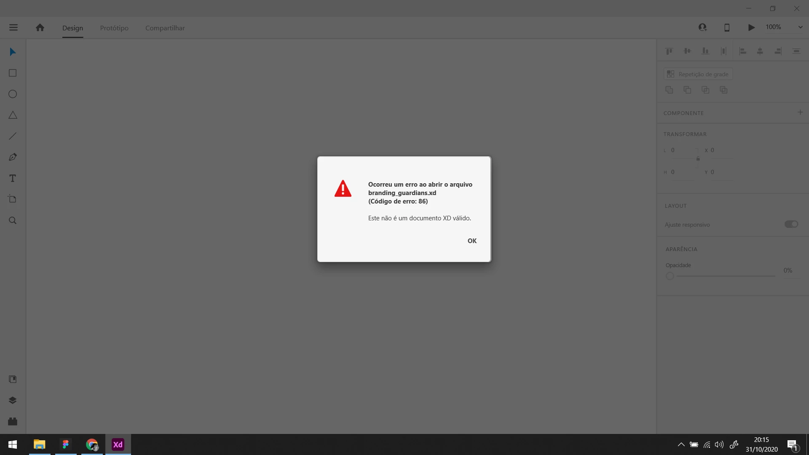Select the Pen tool
Image resolution: width=809 pixels, height=455 pixels.
13,157
